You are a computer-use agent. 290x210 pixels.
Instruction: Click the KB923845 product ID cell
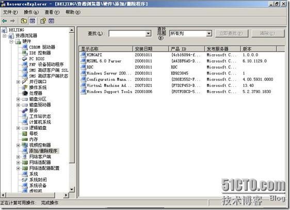pyautogui.click(x=180, y=73)
